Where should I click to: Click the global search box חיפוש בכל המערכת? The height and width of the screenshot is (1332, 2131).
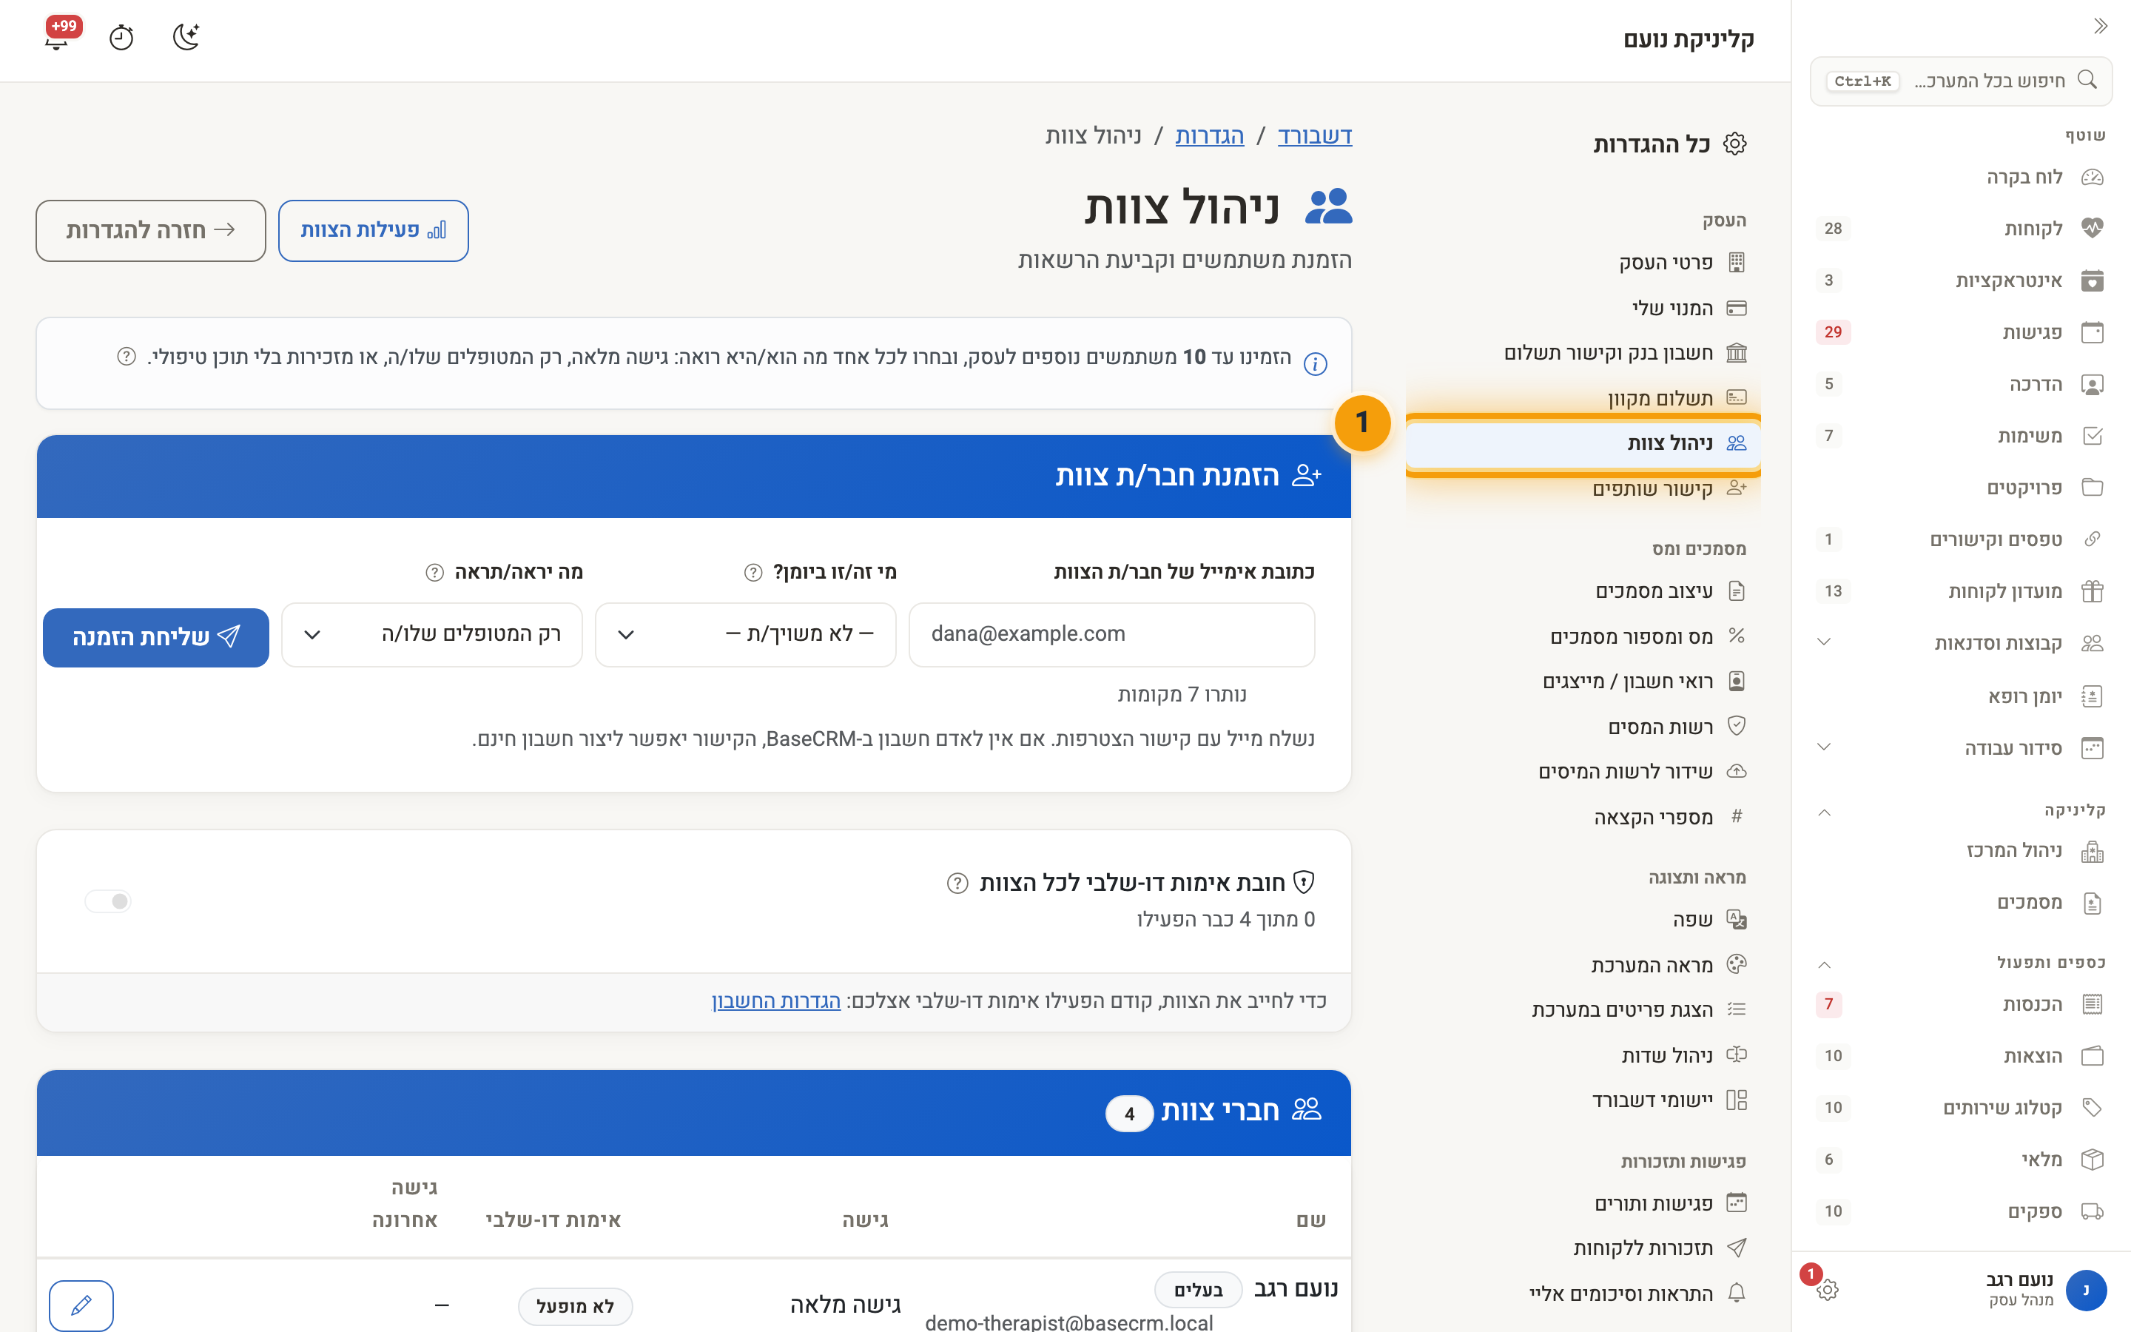1960,81
